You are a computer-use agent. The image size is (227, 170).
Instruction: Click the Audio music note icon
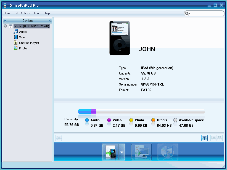pos(16,31)
